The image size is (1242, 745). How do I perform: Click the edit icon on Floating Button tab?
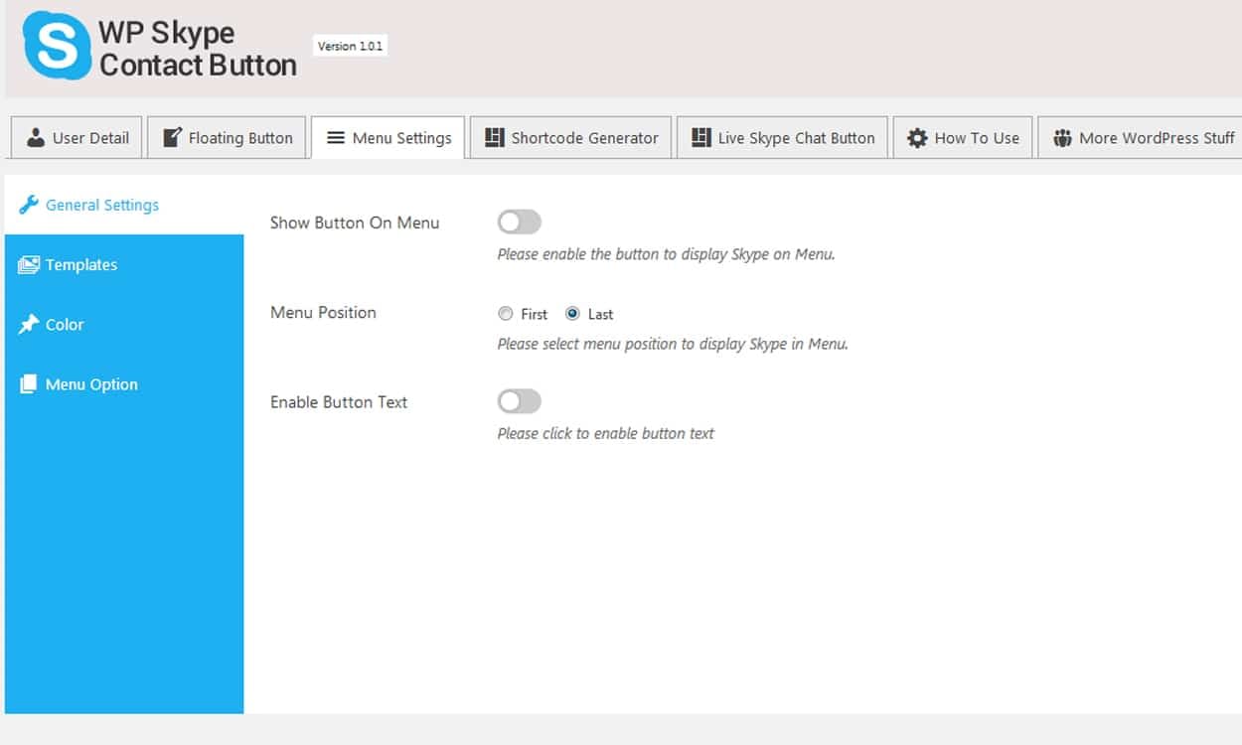172,137
